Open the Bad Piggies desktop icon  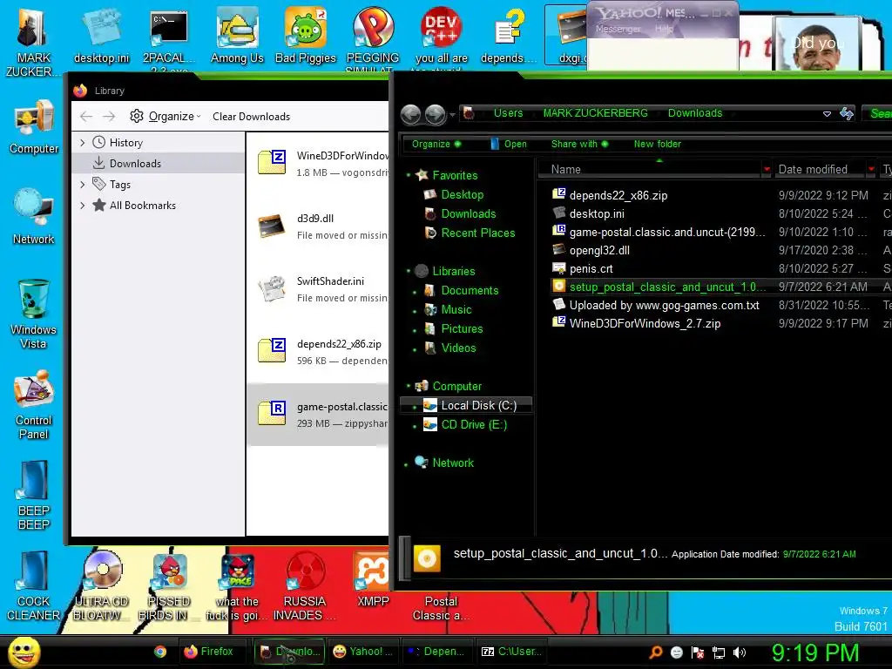pyautogui.click(x=306, y=34)
